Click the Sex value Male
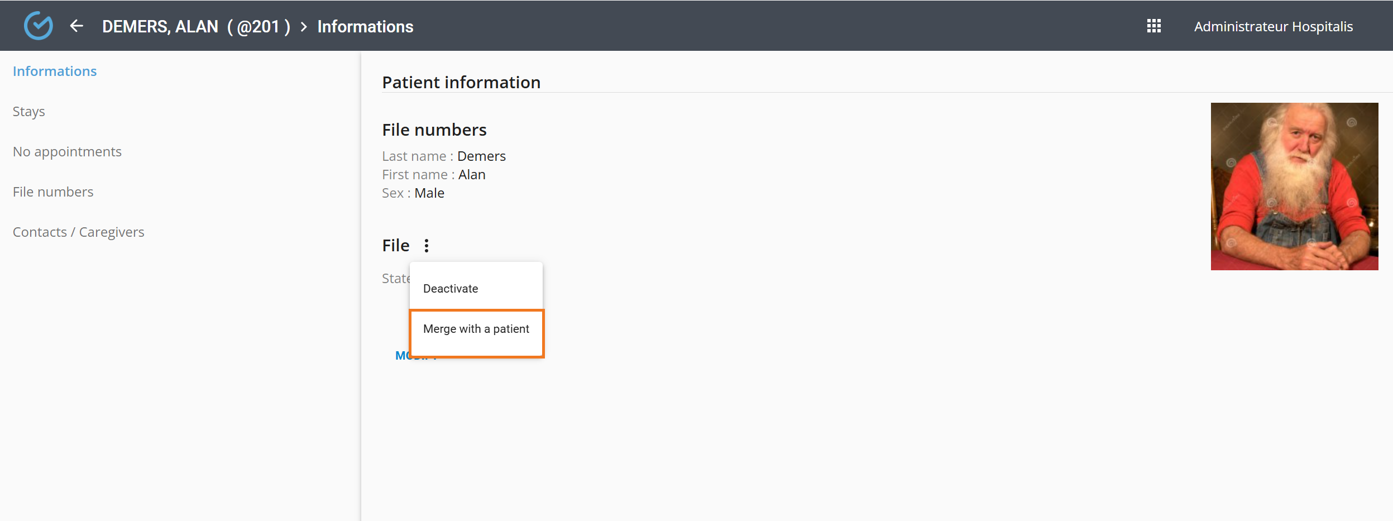The width and height of the screenshot is (1393, 521). click(429, 193)
